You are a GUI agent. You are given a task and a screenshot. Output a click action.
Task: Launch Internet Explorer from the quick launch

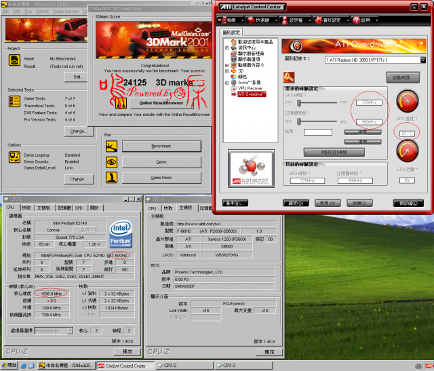[24, 366]
